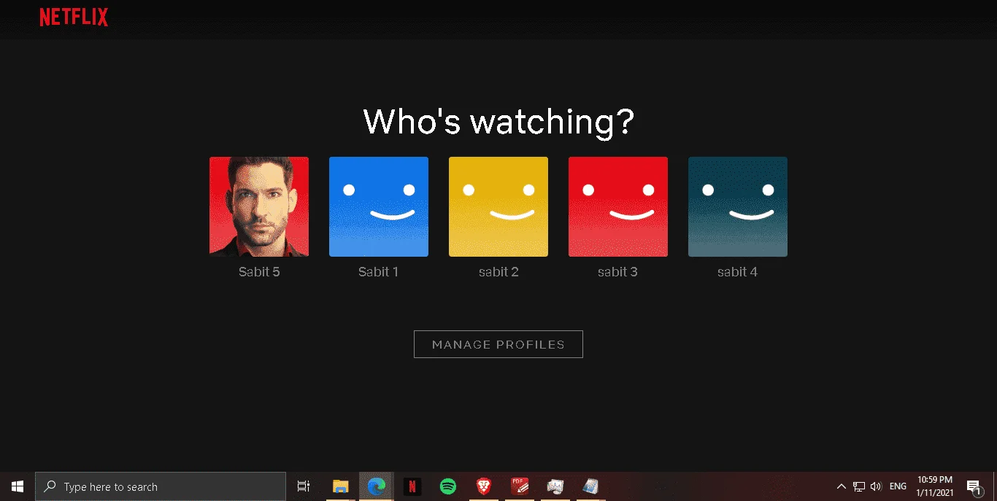The width and height of the screenshot is (997, 501).
Task: Pick the yellow sabit 2 profile avatar
Action: pos(498,206)
